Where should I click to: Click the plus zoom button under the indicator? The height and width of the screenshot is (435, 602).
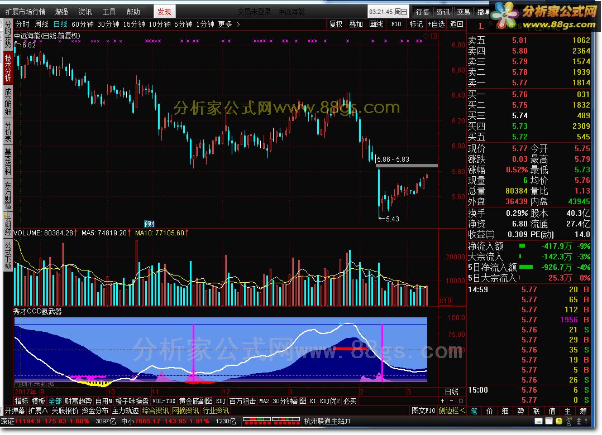click(443, 401)
